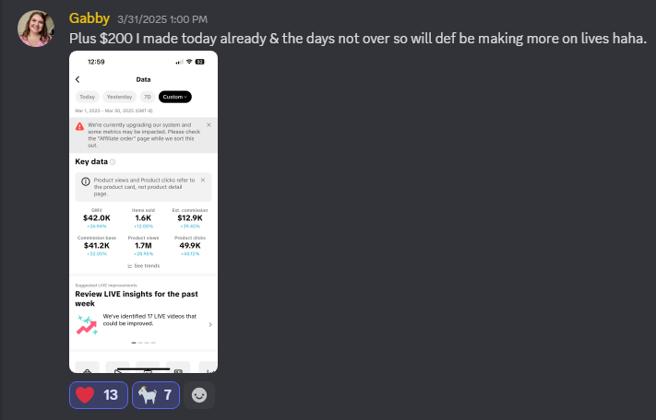
Task: Dismiss the system upgrade warning banner
Action: click(209, 125)
